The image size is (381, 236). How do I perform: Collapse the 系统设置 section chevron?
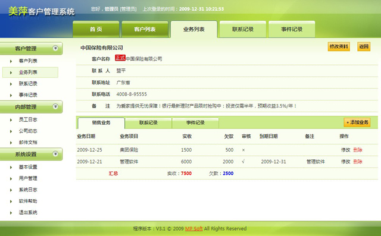(x=55, y=153)
